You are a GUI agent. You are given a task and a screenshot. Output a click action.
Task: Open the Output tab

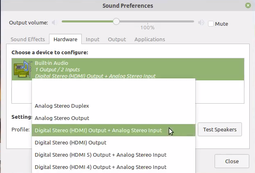pyautogui.click(x=117, y=40)
